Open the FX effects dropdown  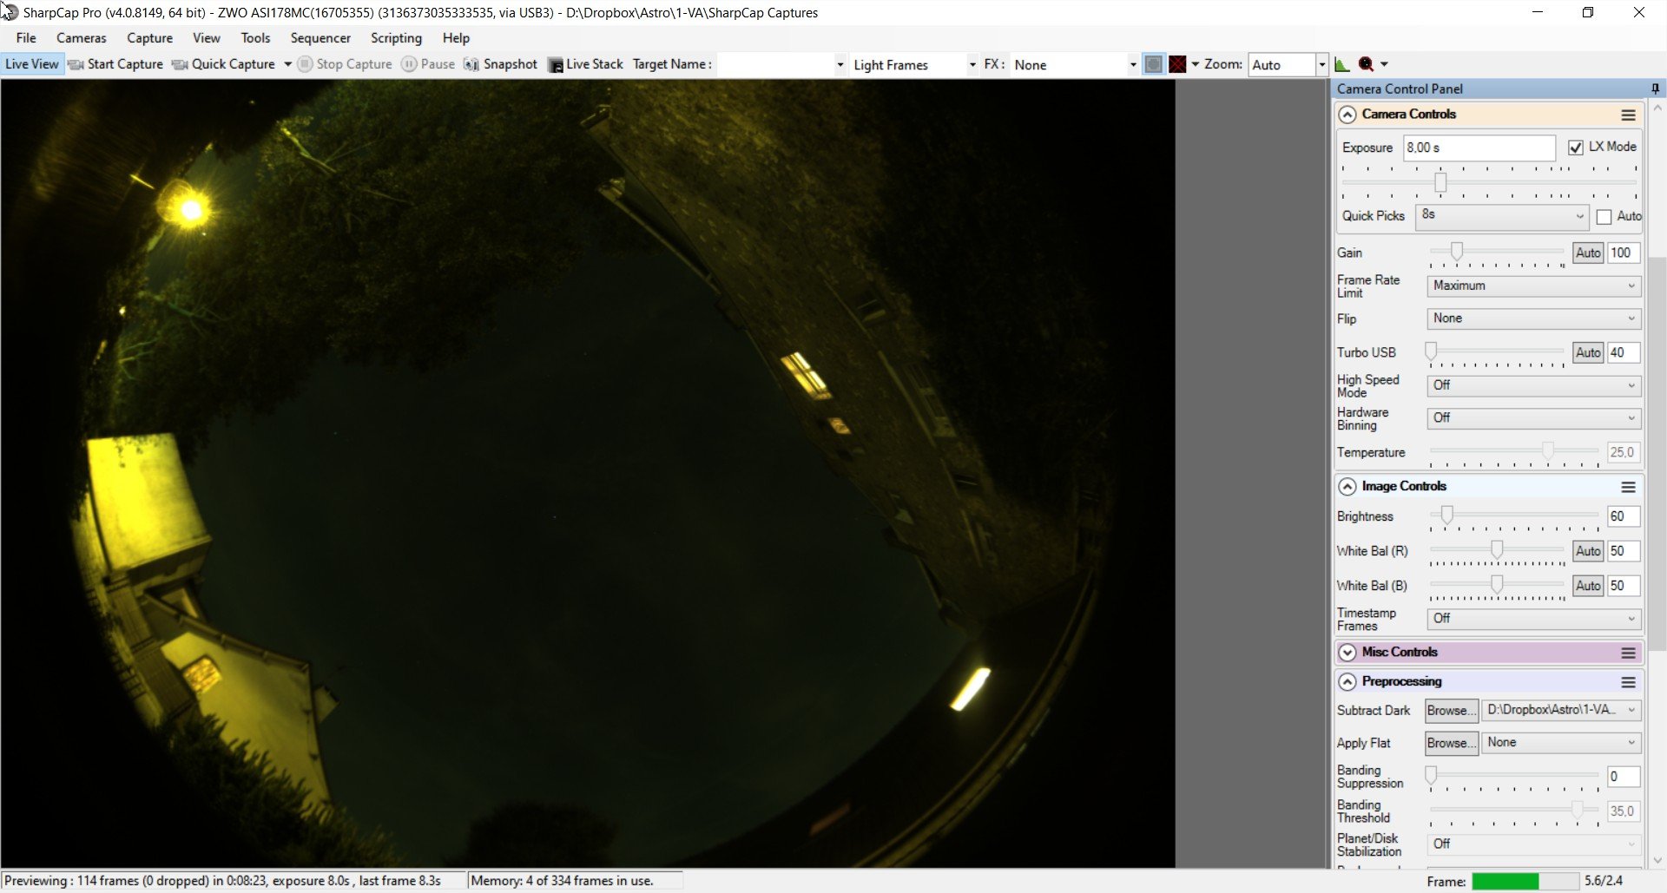pos(1074,64)
